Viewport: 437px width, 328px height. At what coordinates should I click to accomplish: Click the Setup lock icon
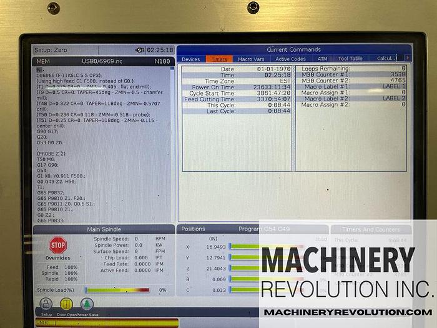pos(46,304)
